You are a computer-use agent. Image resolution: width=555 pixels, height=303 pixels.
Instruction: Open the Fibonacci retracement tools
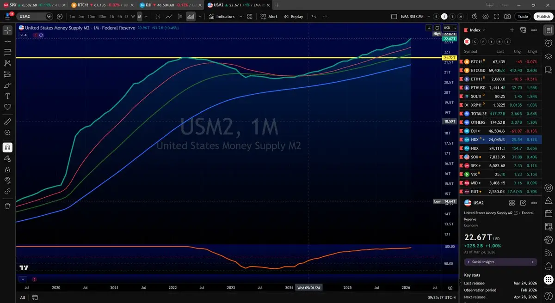7,52
